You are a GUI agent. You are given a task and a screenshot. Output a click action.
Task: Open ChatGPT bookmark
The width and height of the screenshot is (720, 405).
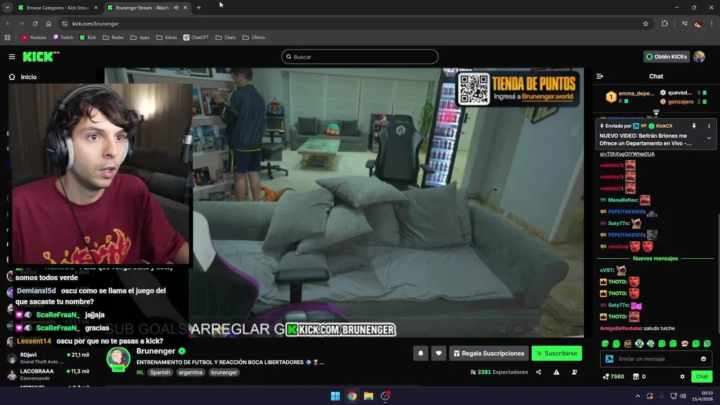pyautogui.click(x=196, y=38)
